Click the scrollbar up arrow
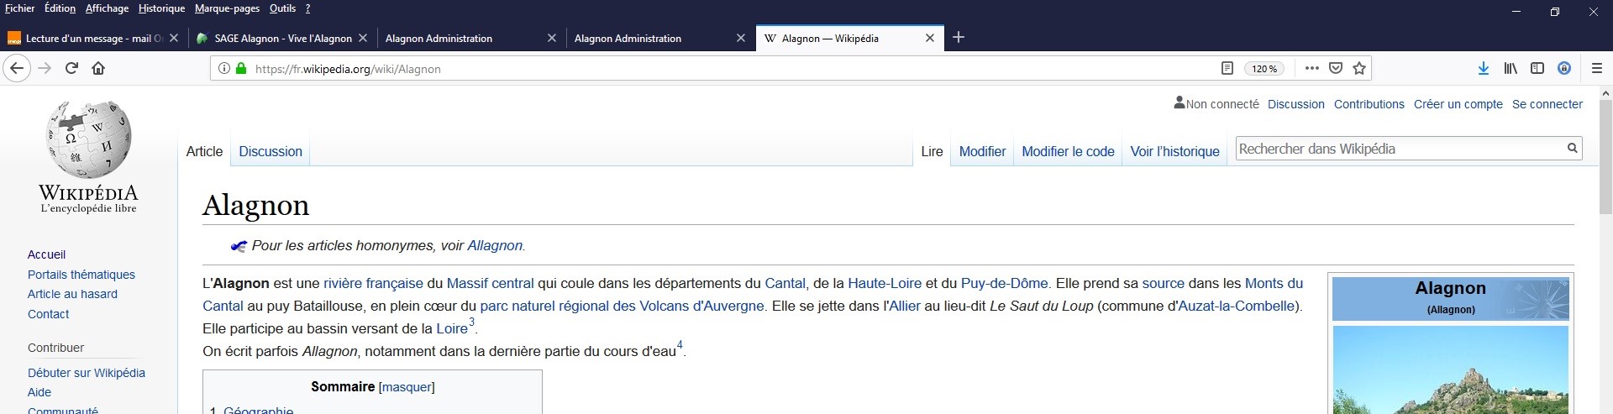This screenshot has height=414, width=1613. coord(1605,93)
